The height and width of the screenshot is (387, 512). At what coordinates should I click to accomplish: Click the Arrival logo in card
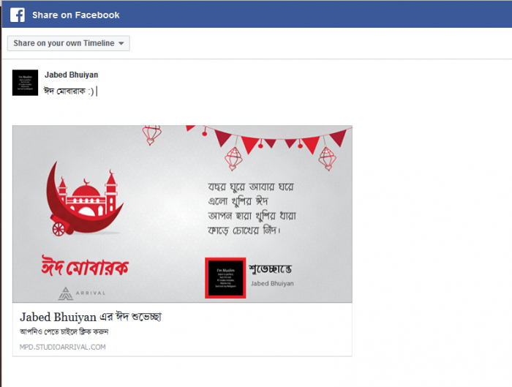(x=82, y=293)
